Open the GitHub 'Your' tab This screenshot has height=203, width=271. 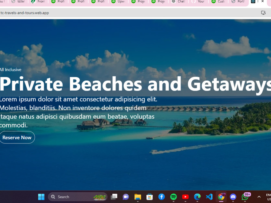(199, 2)
